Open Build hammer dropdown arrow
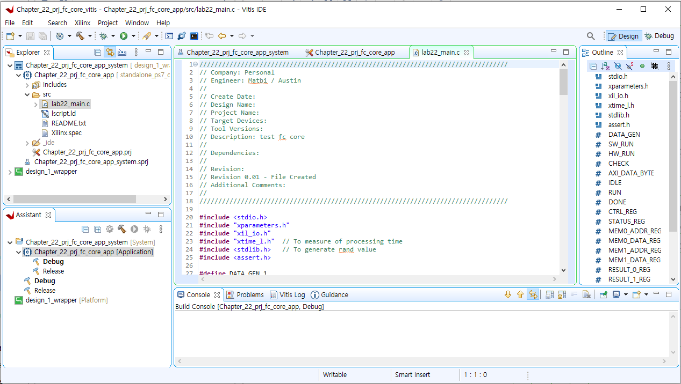The image size is (681, 384). (90, 36)
